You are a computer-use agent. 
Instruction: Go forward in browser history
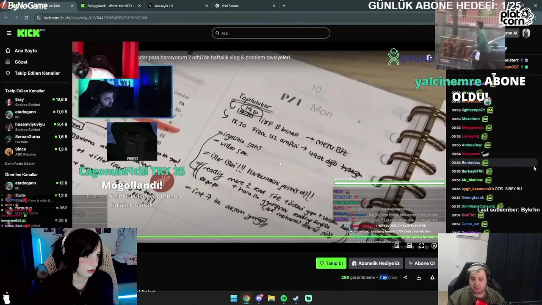click(x=16, y=18)
